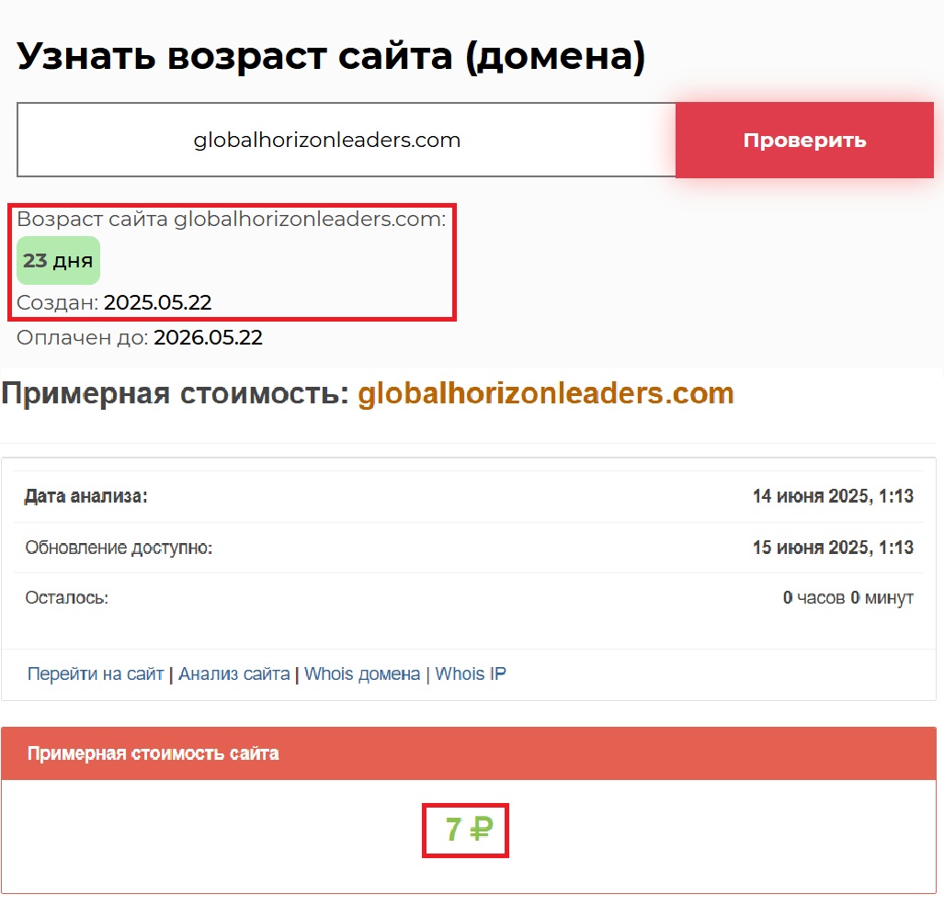Click the Возраст сайта globalhorizonleaders.com text line
The image size is (944, 905).
pos(231,220)
